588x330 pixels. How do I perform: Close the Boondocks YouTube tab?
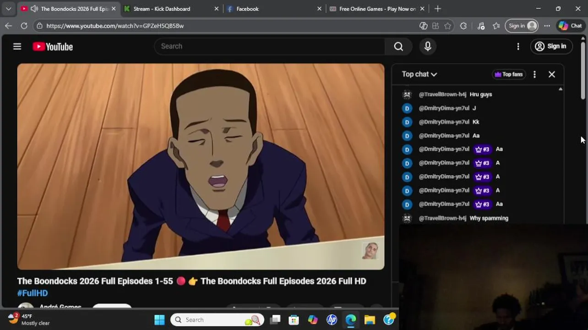coord(114,9)
